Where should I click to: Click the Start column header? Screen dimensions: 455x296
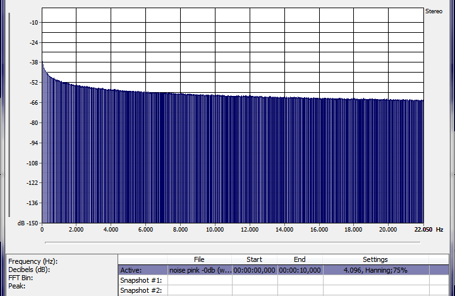tap(254, 259)
